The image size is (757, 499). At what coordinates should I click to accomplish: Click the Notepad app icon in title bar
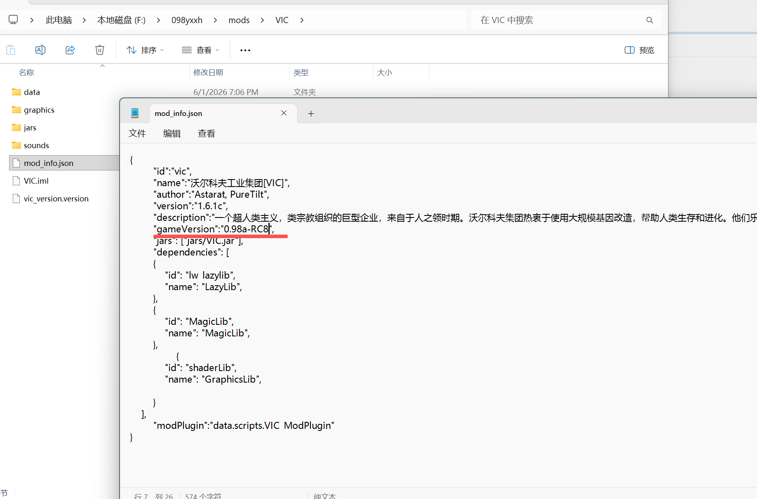(x=135, y=113)
